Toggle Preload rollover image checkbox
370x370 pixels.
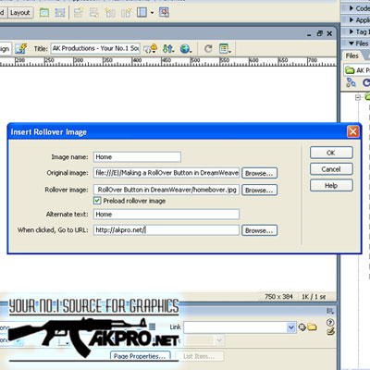[x=97, y=201]
